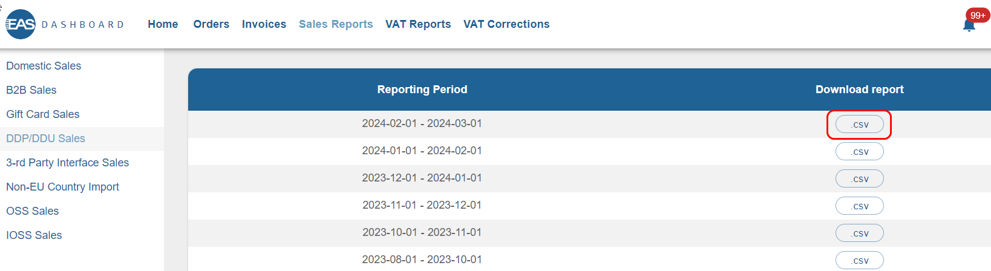Viewport: 991px width, 271px height.
Task: Go to IOSS Sales
Action: [34, 235]
